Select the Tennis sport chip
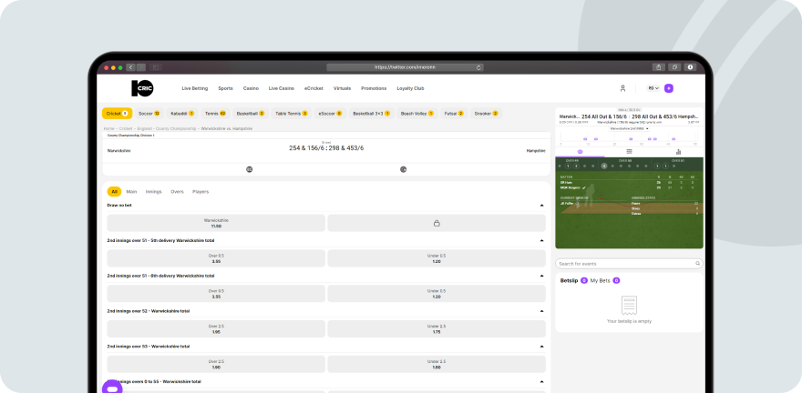 (215, 114)
